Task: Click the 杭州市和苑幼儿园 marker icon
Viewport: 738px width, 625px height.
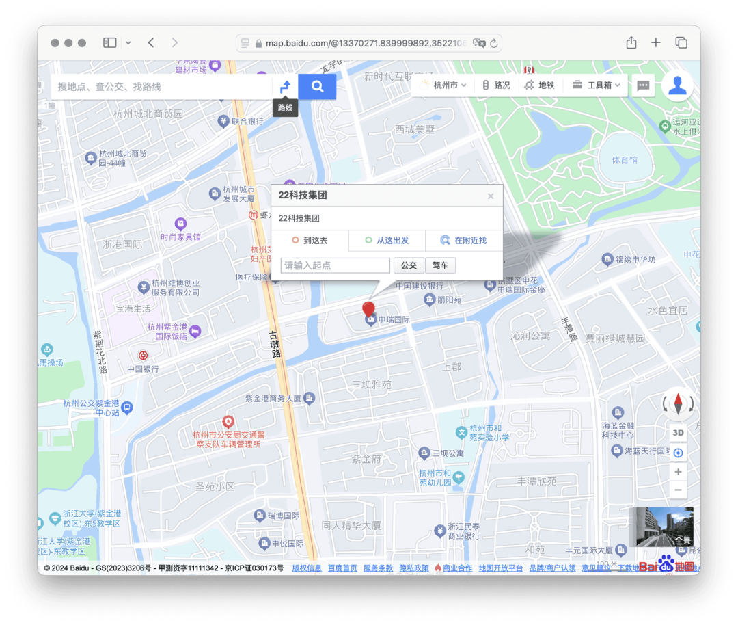Action: (x=459, y=477)
